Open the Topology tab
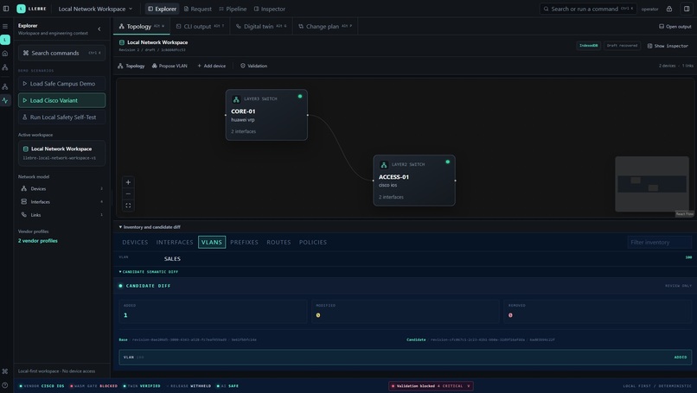Image resolution: width=697 pixels, height=393 pixels. click(142, 26)
